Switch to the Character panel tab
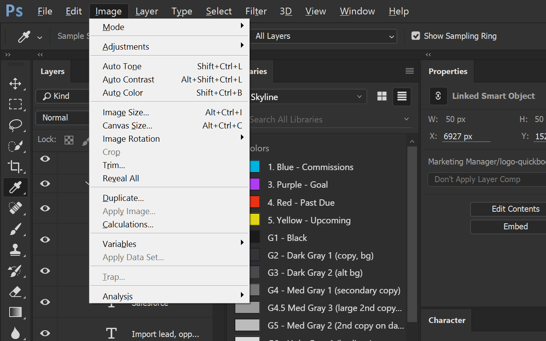This screenshot has width=546, height=341. point(447,320)
